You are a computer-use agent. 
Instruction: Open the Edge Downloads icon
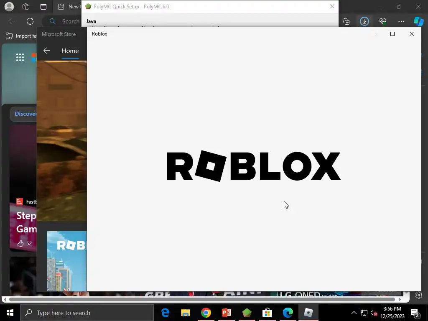click(364, 21)
